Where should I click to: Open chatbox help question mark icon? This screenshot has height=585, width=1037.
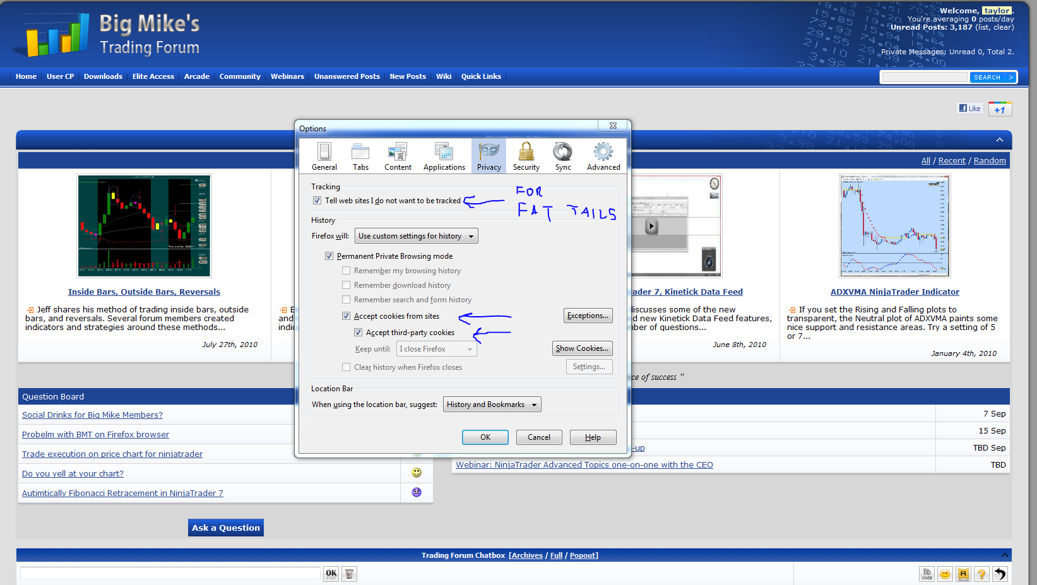[981, 574]
